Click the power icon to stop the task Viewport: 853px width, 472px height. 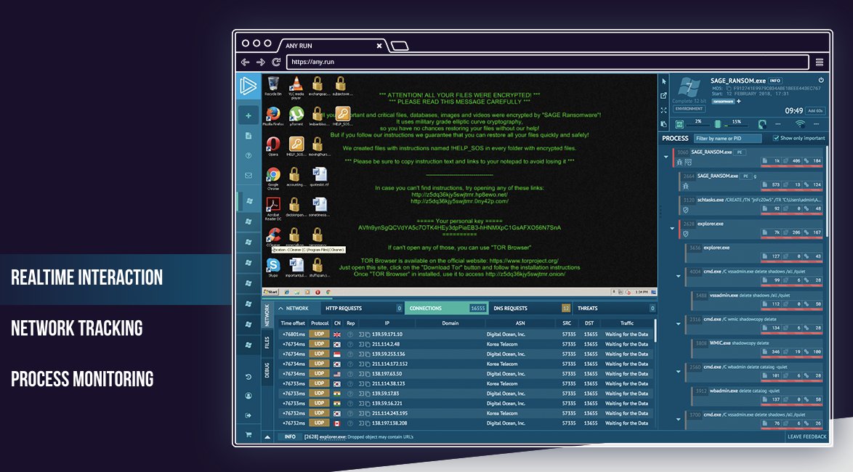point(821,80)
